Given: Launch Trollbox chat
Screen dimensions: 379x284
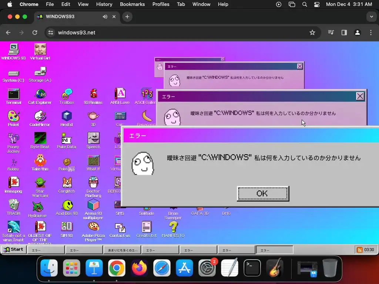Looking at the screenshot, I should [x=67, y=97].
